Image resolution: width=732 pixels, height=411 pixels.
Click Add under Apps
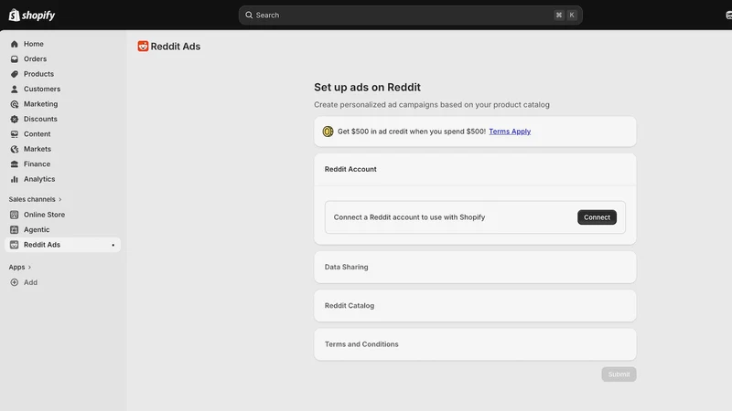tap(31, 282)
